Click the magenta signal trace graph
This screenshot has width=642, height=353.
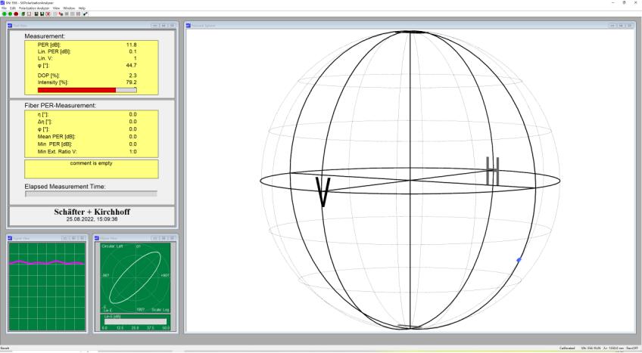pyautogui.click(x=48, y=262)
